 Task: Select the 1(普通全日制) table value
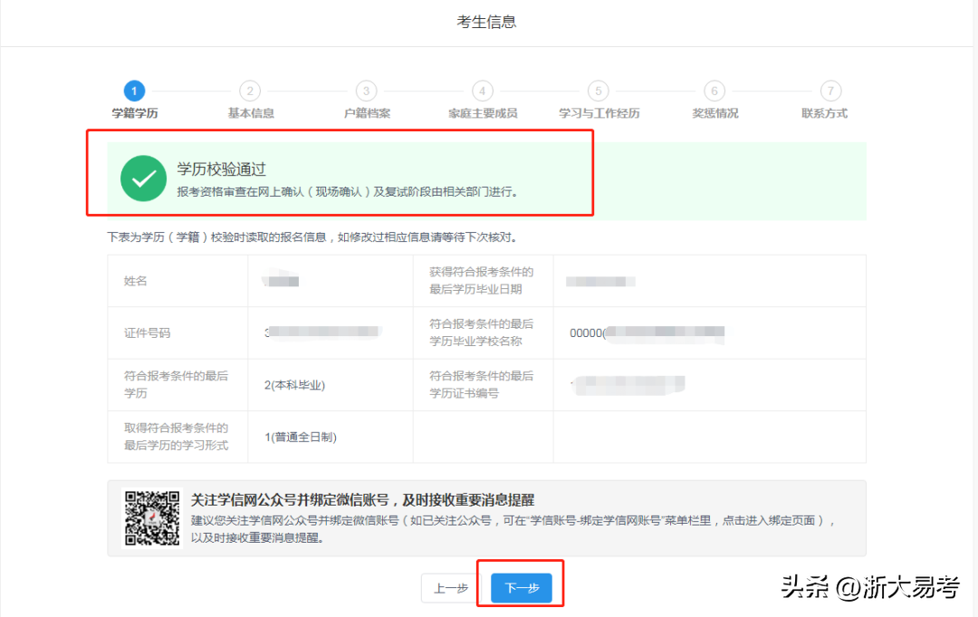301,437
